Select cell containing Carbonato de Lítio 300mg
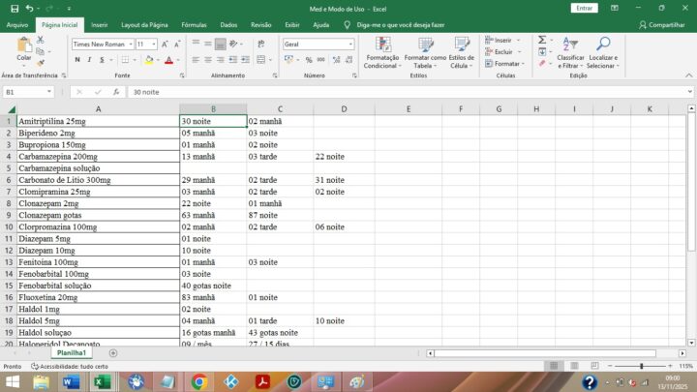697x392 pixels. coord(97,180)
